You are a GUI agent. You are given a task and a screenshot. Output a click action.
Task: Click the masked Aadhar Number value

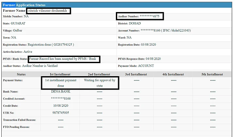click(x=151, y=16)
